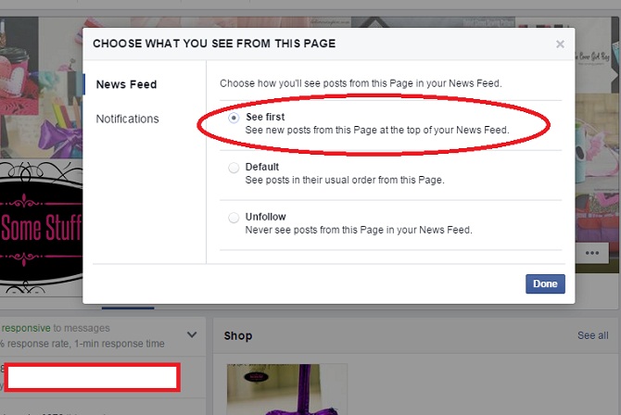Open the News Feed tab
Image resolution: width=621 pixels, height=415 pixels.
pos(126,84)
